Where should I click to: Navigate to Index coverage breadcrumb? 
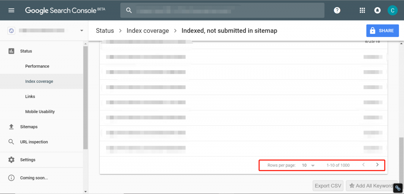(x=148, y=31)
